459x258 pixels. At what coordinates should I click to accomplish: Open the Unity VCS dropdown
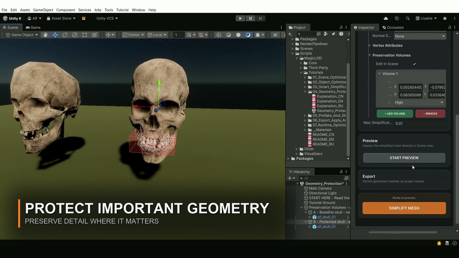tap(107, 18)
